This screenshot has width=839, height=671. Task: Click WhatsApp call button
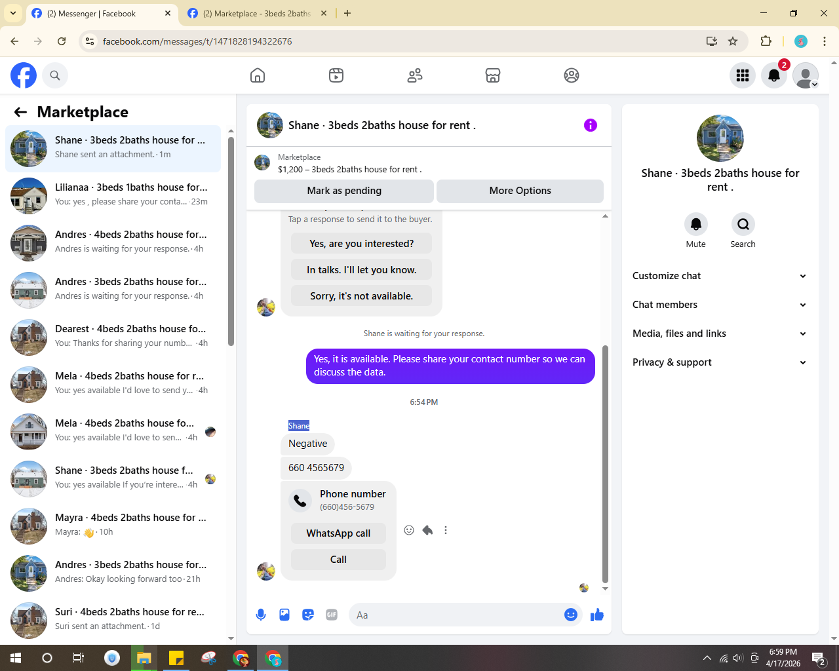pos(338,533)
